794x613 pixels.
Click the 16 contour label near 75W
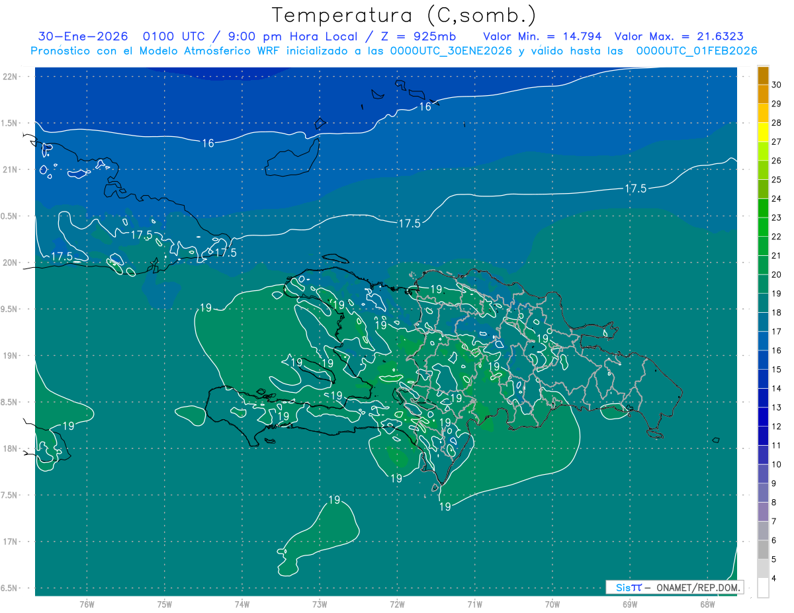(208, 143)
